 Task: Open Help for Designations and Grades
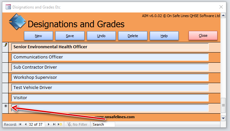click(x=164, y=36)
